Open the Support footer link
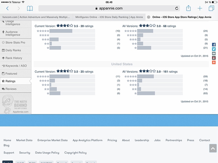This screenshot has width=218, height=163. click(x=9, y=153)
